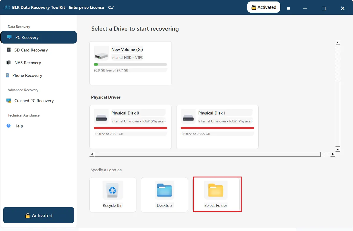
Task: Click the green capacity bar of New Volume
Action: 96,64
